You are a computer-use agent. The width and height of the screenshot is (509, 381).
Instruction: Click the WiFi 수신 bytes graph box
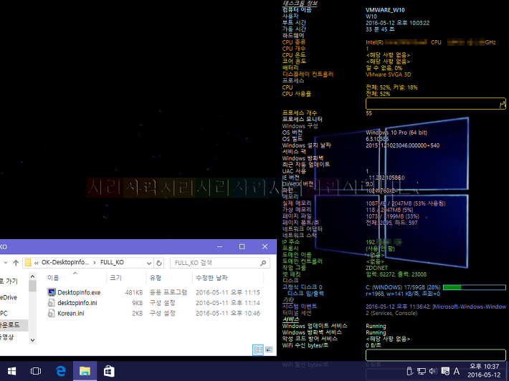coord(436,355)
